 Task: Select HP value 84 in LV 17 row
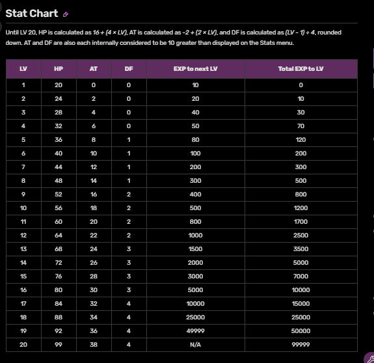coord(59,304)
